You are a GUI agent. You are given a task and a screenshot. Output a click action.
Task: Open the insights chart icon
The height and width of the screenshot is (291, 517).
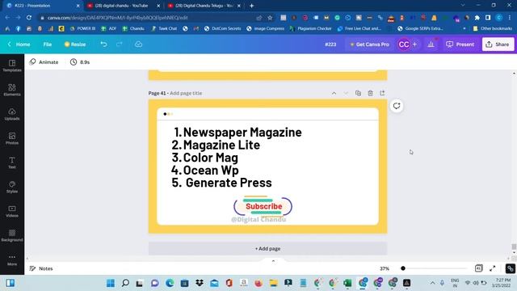[x=431, y=44]
